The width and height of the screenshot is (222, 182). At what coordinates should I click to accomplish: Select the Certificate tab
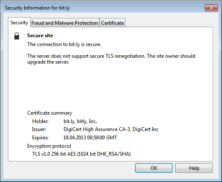(112, 23)
